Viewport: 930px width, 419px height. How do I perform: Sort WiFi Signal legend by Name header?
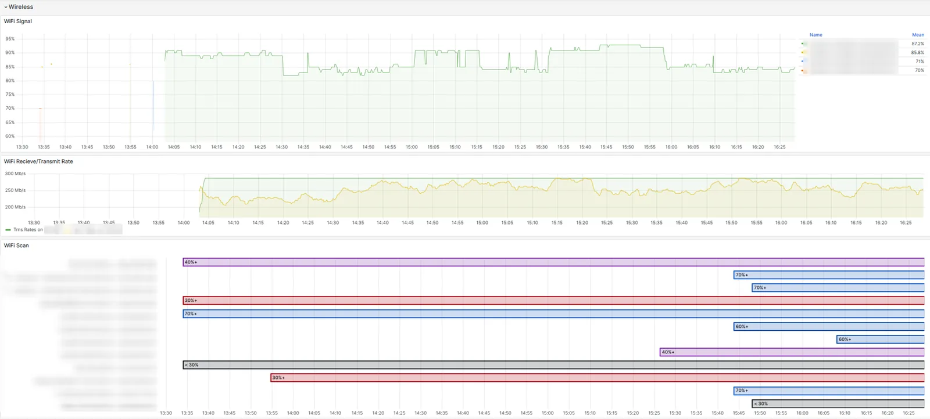[815, 35]
